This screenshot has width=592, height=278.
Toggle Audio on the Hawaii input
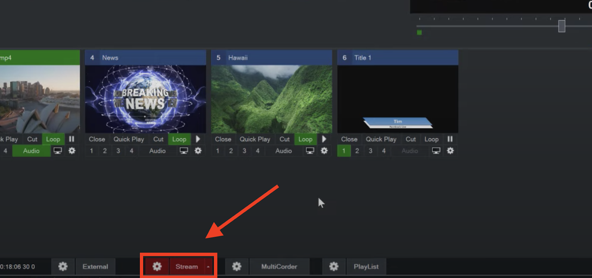pyautogui.click(x=284, y=151)
